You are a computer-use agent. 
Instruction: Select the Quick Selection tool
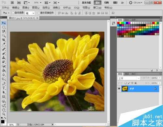tap(4, 36)
